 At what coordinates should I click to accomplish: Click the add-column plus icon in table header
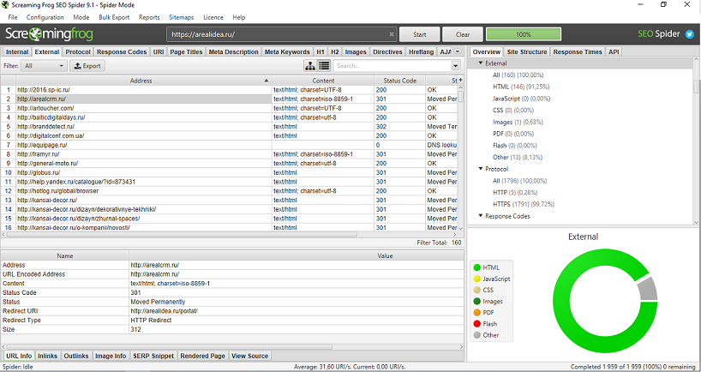(x=460, y=80)
